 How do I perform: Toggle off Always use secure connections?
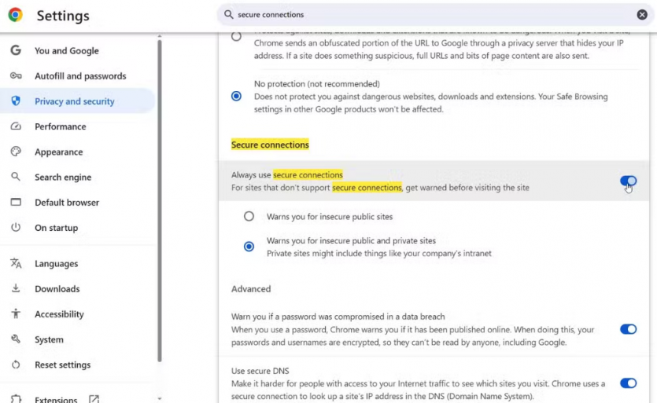628,181
